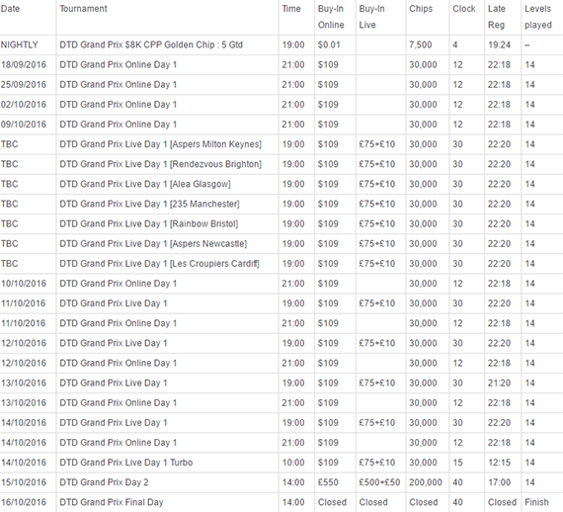Click the '12:15' late reg time
The height and width of the screenshot is (512, 563).
(x=499, y=463)
